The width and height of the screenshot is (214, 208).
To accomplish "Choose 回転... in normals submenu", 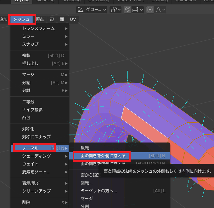I will click(120, 183).
